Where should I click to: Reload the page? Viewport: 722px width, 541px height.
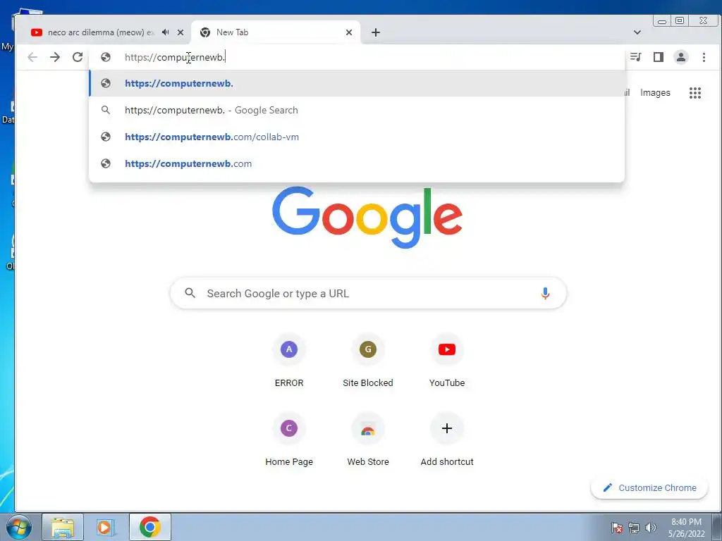click(x=78, y=57)
